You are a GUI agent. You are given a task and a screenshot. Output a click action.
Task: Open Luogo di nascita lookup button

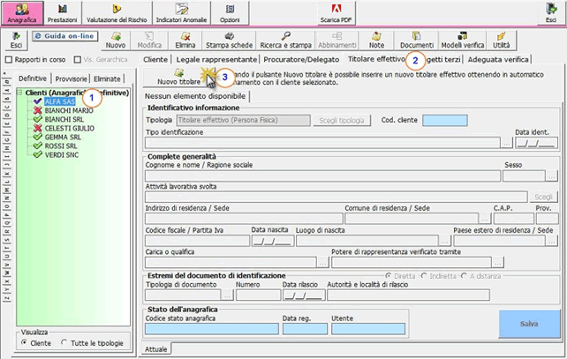445,241
